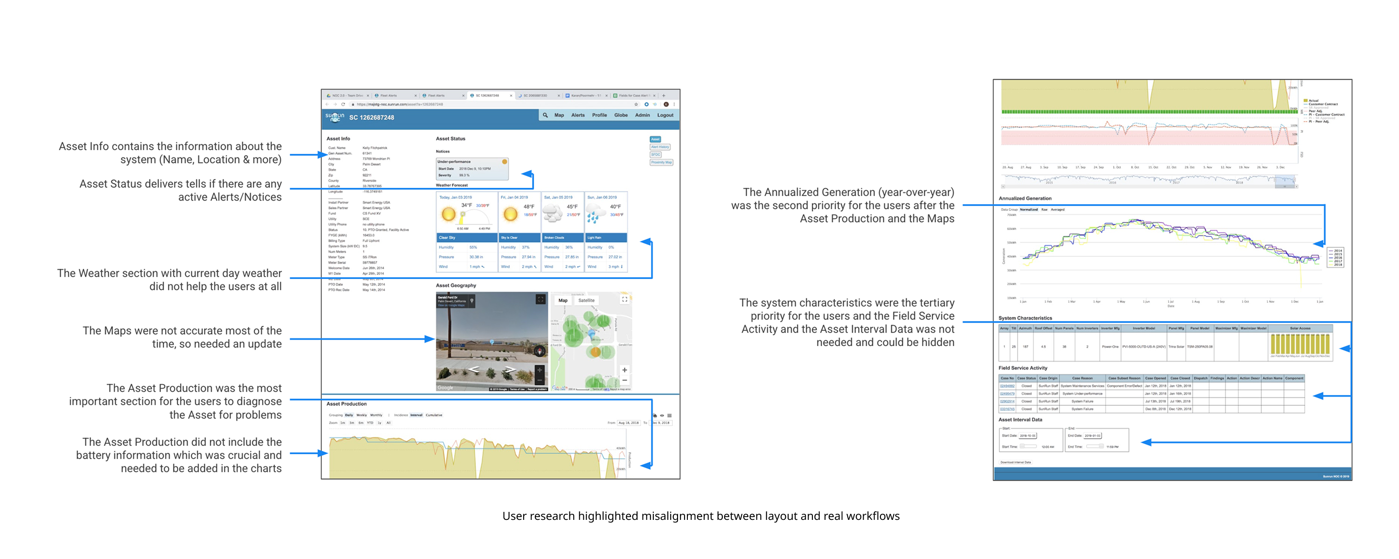The height and width of the screenshot is (559, 1399).
Task: Zoom in on the neighborhood map
Action: pyautogui.click(x=624, y=370)
